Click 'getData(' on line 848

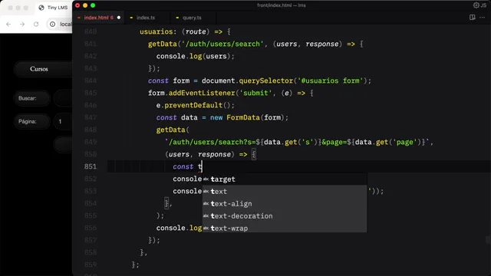click(173, 130)
